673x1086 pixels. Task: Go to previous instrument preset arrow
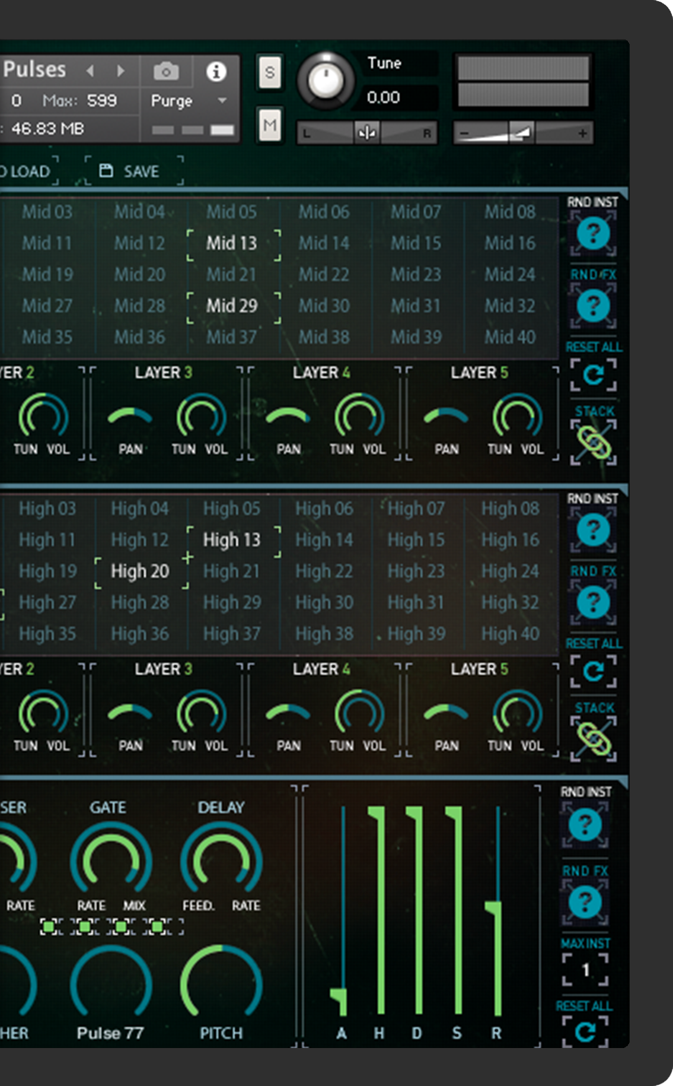click(x=90, y=71)
